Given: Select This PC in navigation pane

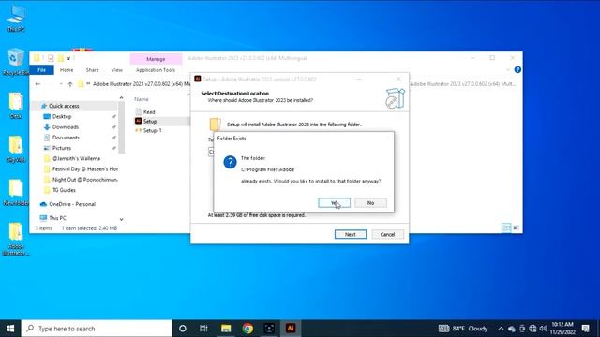Looking at the screenshot, I should (x=57, y=218).
